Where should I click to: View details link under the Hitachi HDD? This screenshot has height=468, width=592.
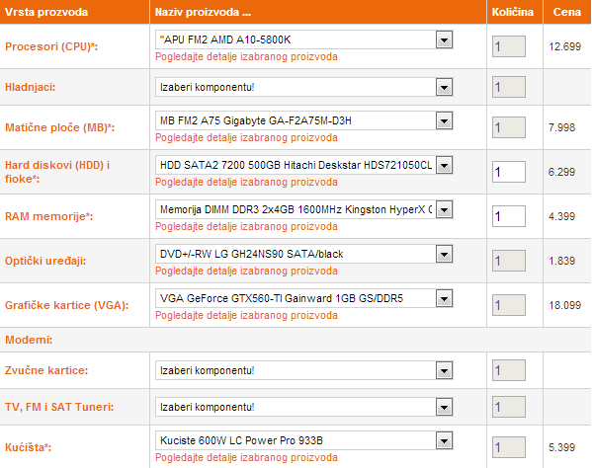point(246,183)
